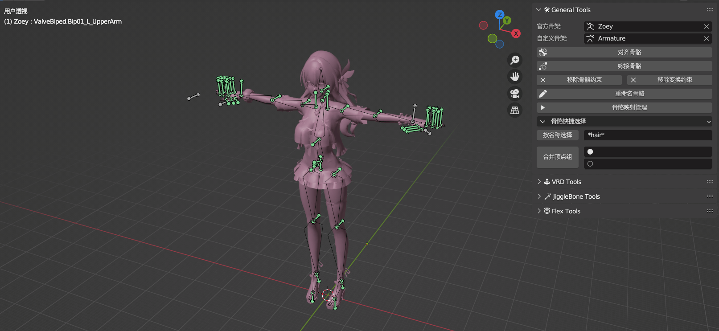Click the negative X axis gizmo circle
The width and height of the screenshot is (719, 331).
coord(483,25)
